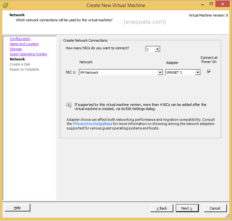Click the window resize grip in corner
Screen dimensions: 232x221
pyautogui.click(x=228, y=216)
